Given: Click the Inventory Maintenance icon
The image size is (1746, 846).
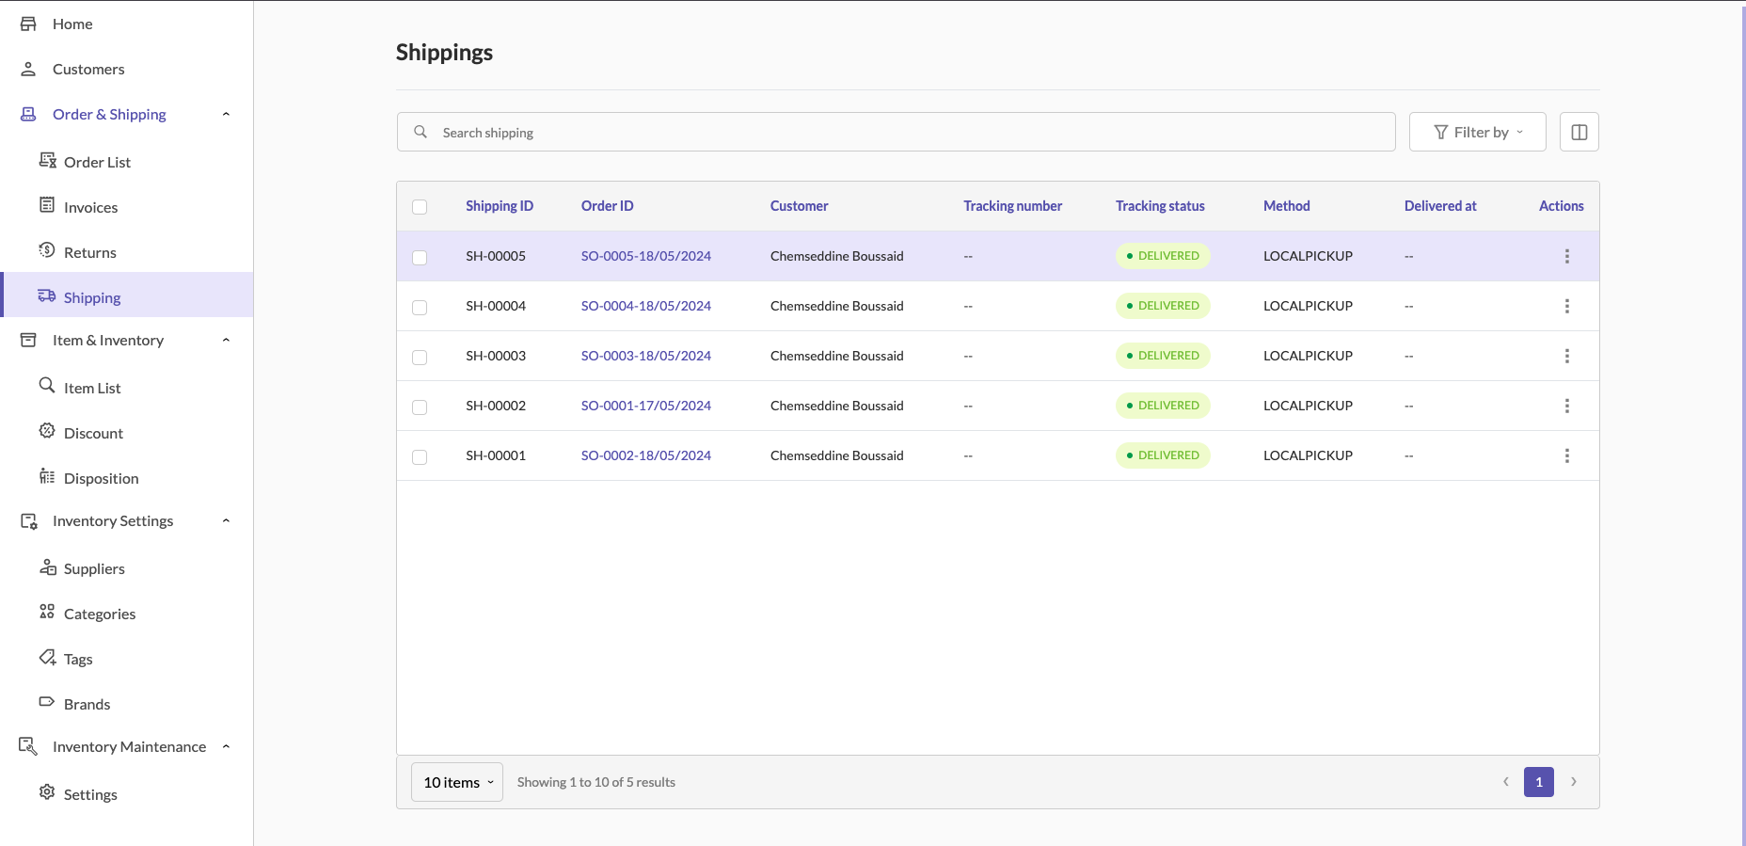Looking at the screenshot, I should click(x=28, y=746).
